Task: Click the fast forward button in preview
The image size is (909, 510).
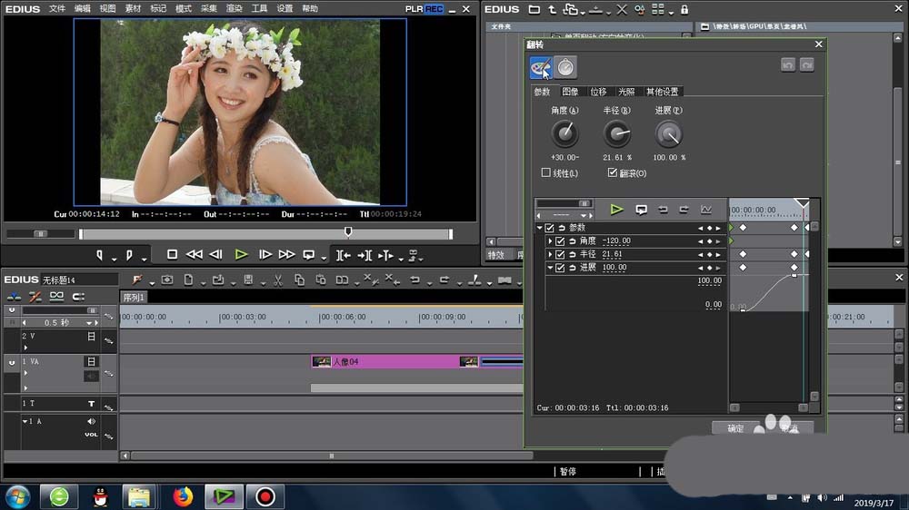Action: click(x=286, y=255)
